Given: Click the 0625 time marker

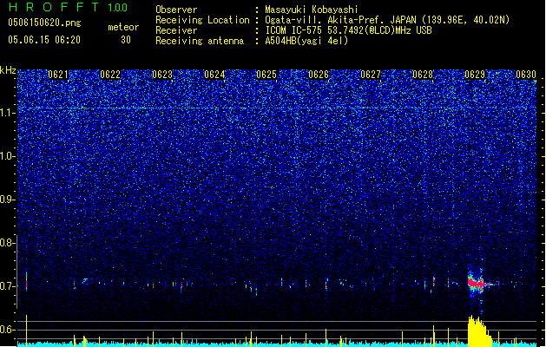Looking at the screenshot, I should 266,75.
